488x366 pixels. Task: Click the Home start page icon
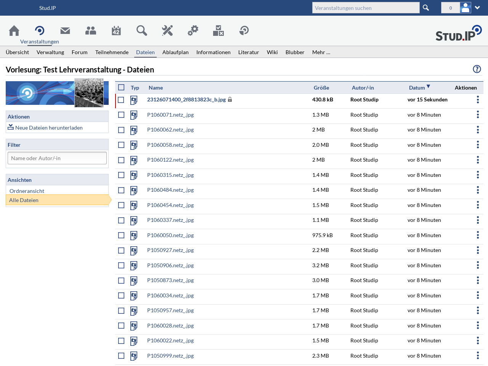tap(14, 30)
